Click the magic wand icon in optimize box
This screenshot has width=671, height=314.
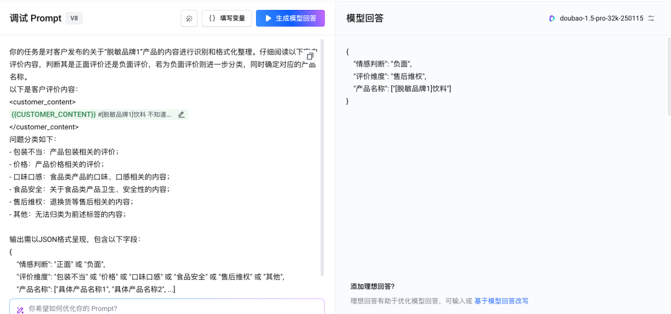20,309
